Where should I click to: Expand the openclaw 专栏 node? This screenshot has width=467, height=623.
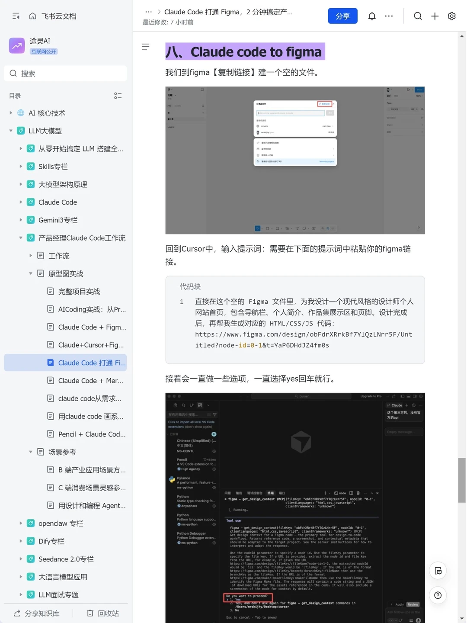(21, 523)
